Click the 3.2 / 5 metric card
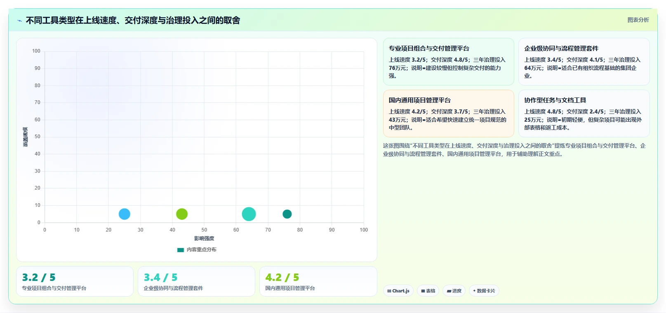Screen dimensions: 666x313 click(75, 281)
